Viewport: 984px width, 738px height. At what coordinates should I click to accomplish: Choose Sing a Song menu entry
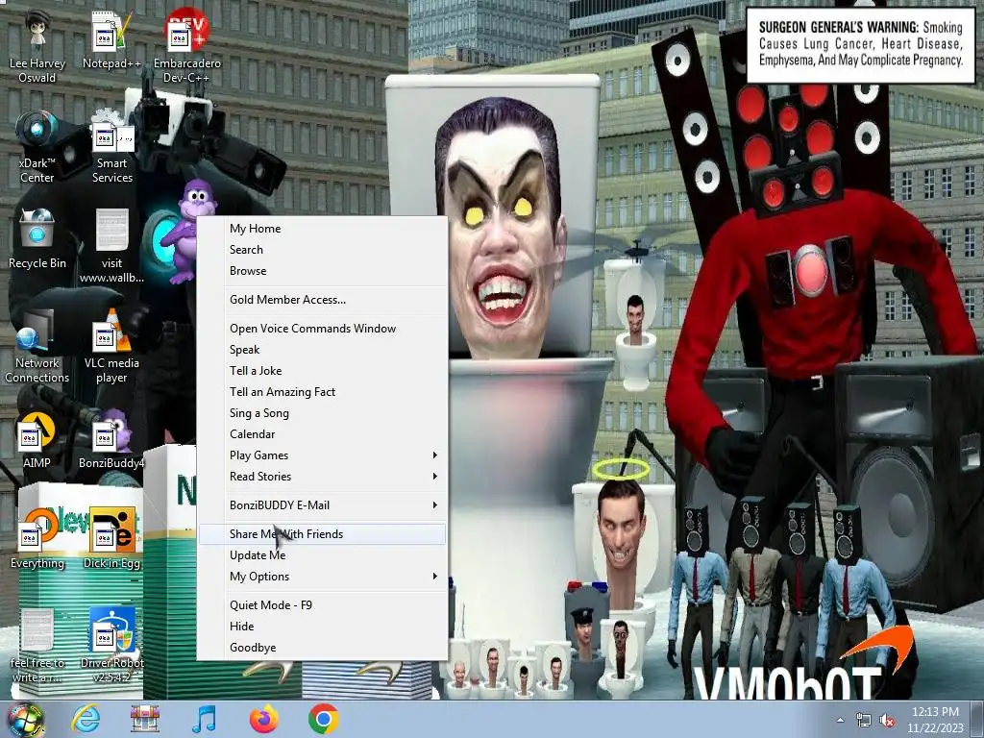pos(323,413)
